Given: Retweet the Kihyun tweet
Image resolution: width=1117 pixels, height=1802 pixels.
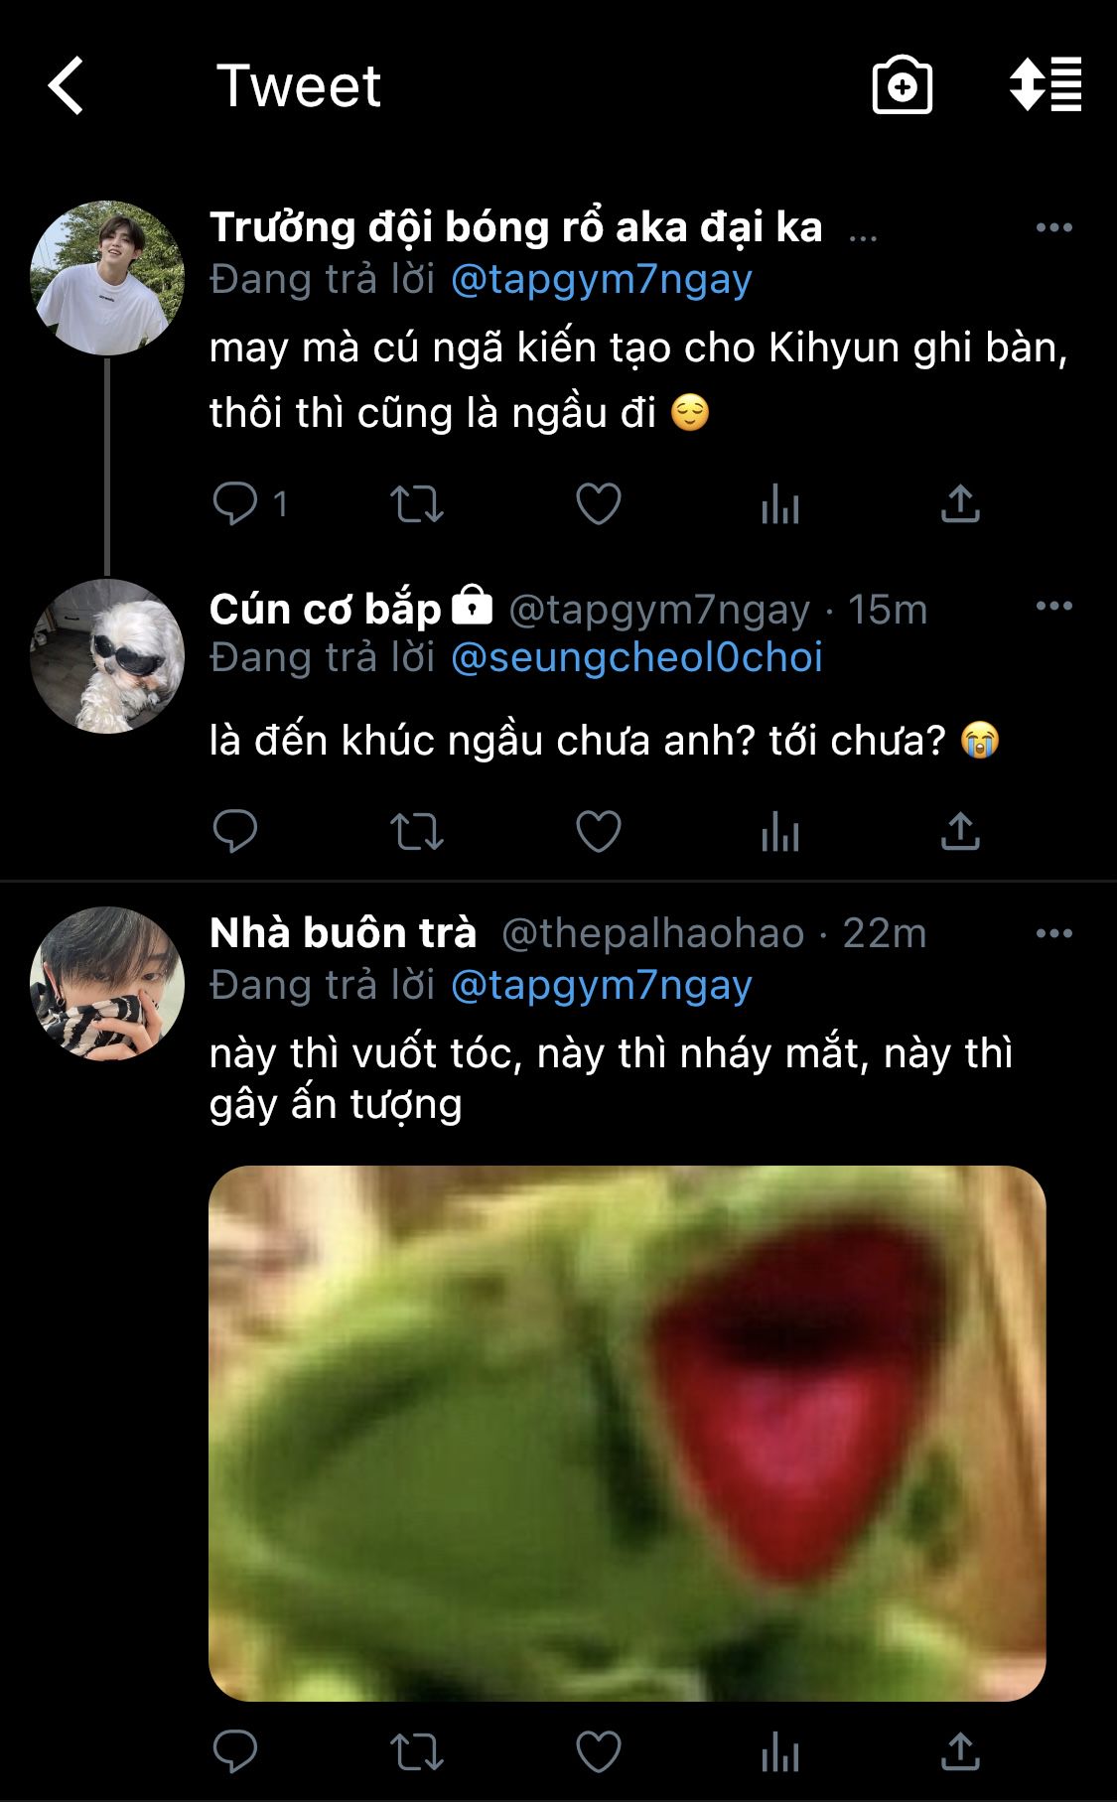Looking at the screenshot, I should (416, 503).
